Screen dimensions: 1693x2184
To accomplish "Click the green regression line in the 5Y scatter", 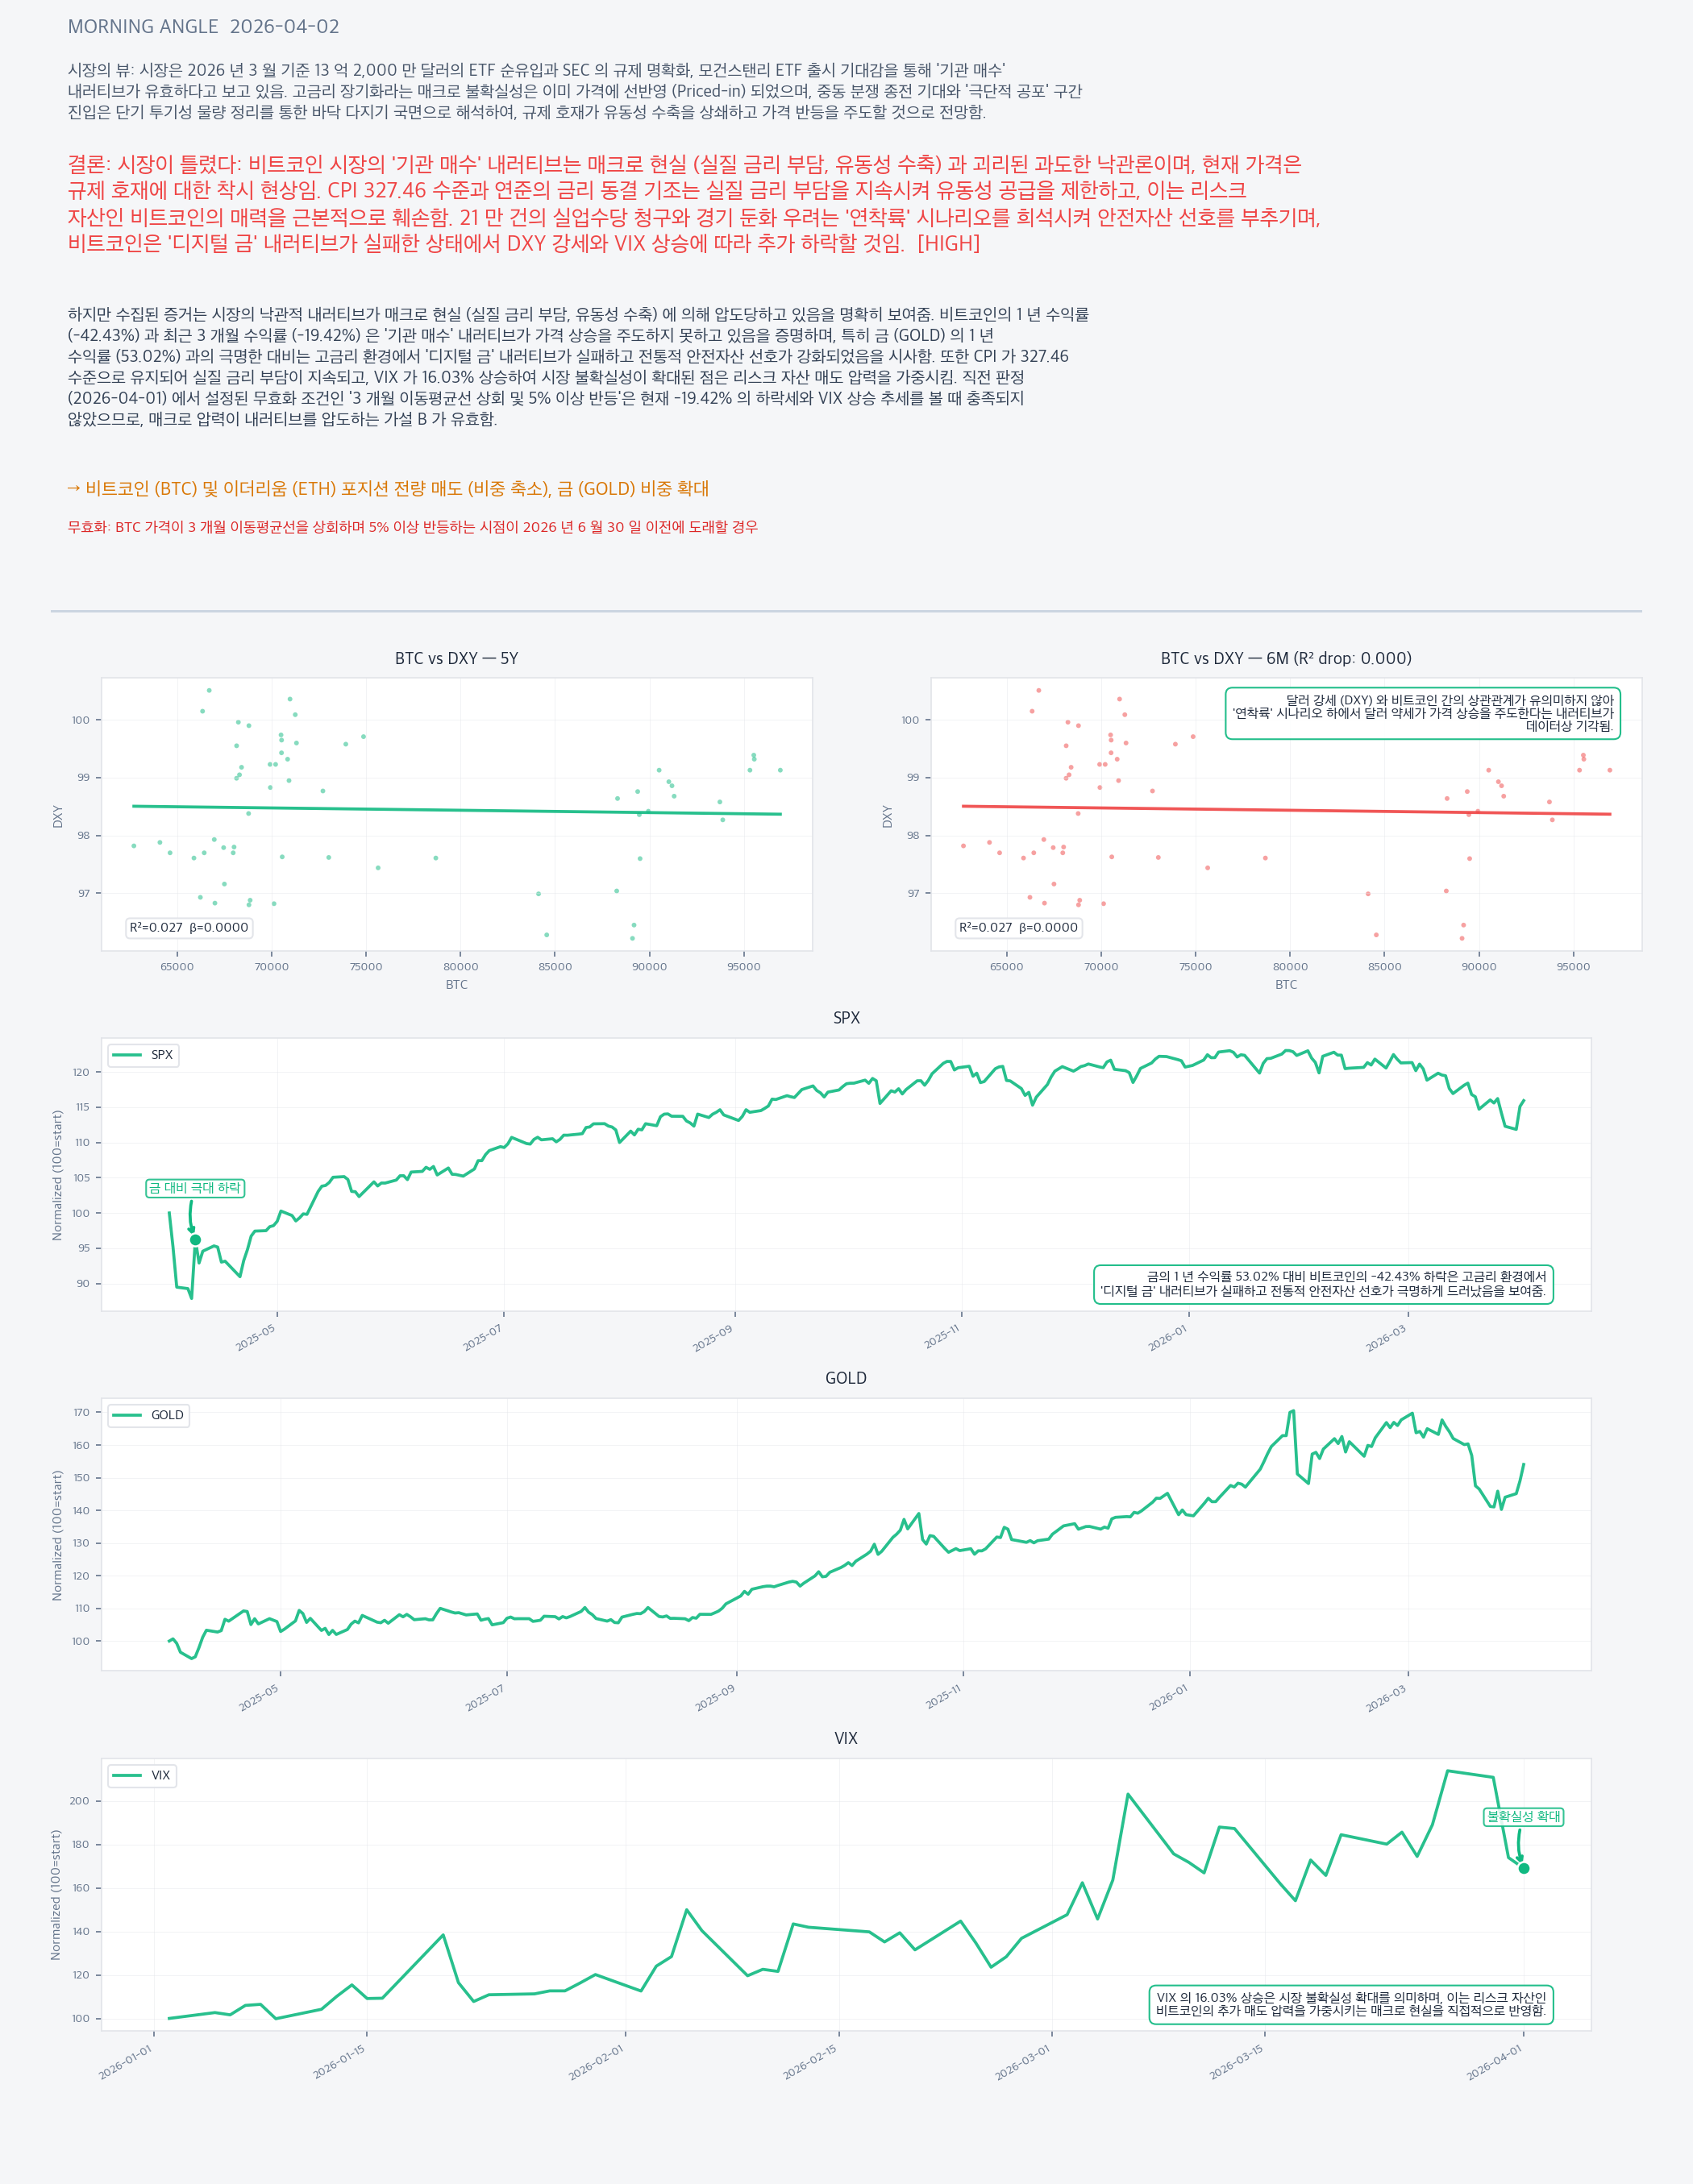I will (456, 810).
